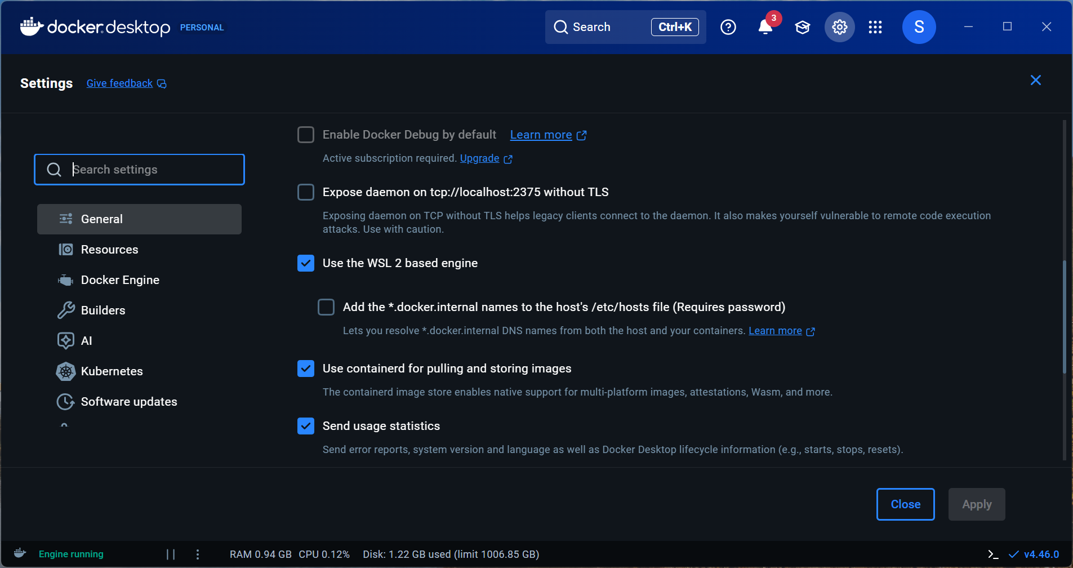
Task: Open notifications bell with 3 alerts
Action: coord(765,27)
